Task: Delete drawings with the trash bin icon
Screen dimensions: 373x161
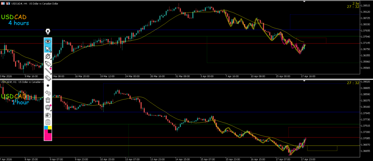Action: [x=48, y=100]
